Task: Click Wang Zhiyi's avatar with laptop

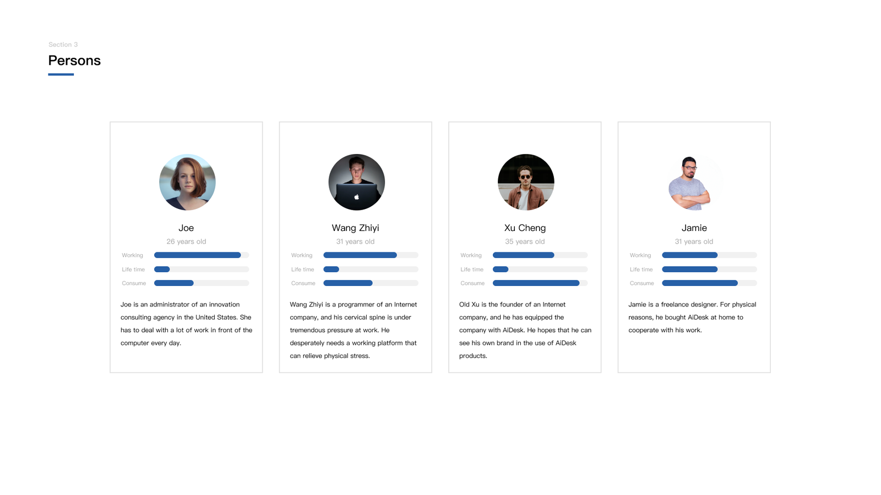Action: tap(356, 182)
